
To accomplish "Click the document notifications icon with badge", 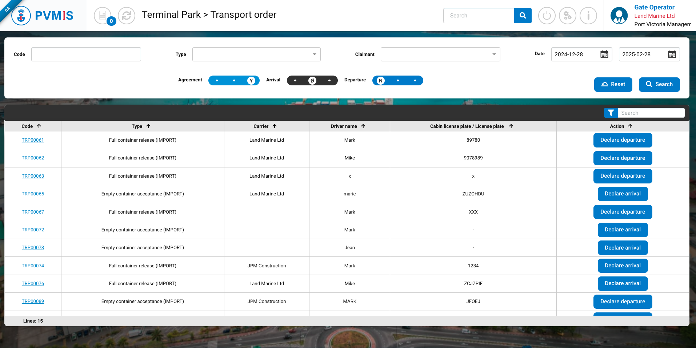I will point(103,16).
